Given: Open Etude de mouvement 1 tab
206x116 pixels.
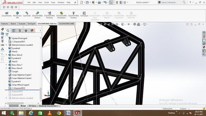Looking at the screenshot, I should point(49,106).
